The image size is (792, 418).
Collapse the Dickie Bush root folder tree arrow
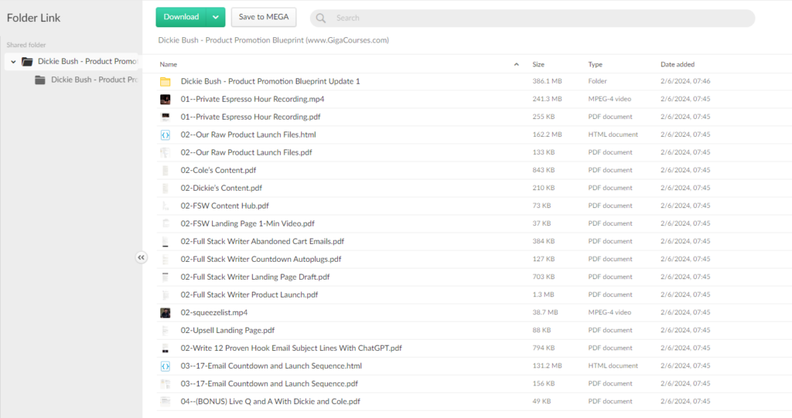pyautogui.click(x=13, y=62)
